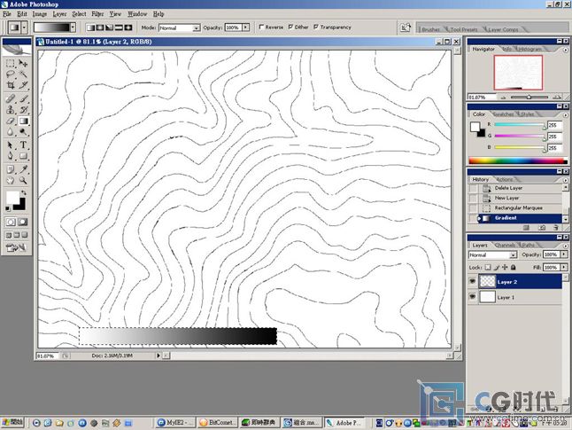This screenshot has height=430, width=572.
Task: Select the Eyedropper tool
Action: pyautogui.click(x=23, y=169)
